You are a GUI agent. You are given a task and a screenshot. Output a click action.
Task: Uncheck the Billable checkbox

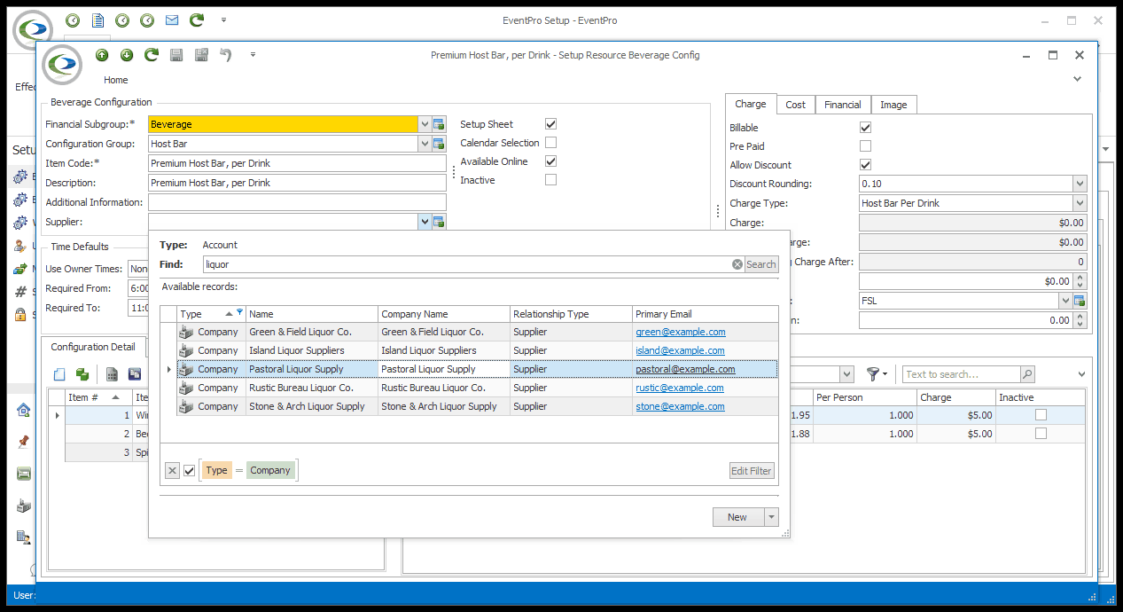point(866,128)
